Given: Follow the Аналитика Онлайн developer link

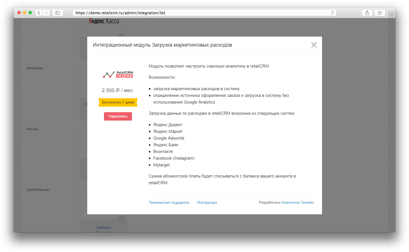Looking at the screenshot, I should pos(297,203).
